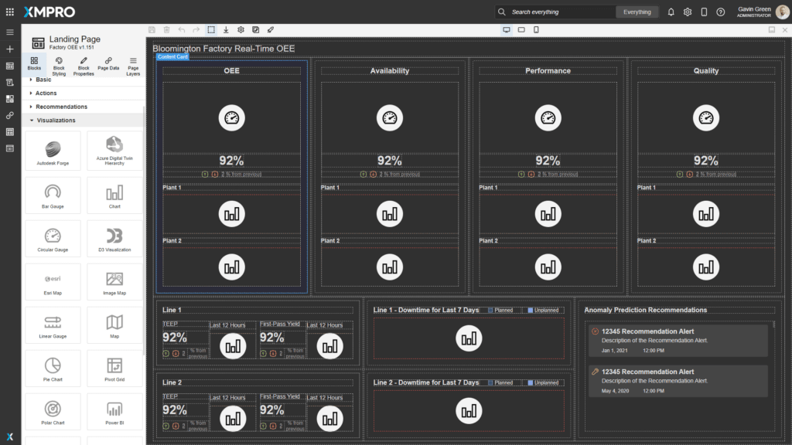Screen dimensions: 792x445
Task: Open page settings gear in editor toolbar
Action: point(241,29)
